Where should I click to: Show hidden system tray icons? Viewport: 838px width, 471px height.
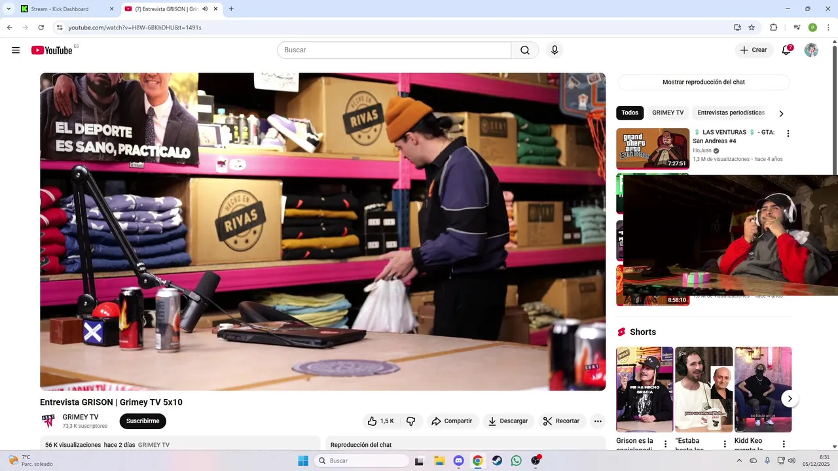(739, 461)
